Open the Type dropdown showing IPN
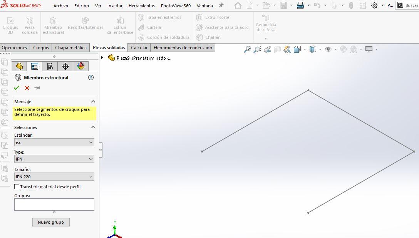 [54, 159]
